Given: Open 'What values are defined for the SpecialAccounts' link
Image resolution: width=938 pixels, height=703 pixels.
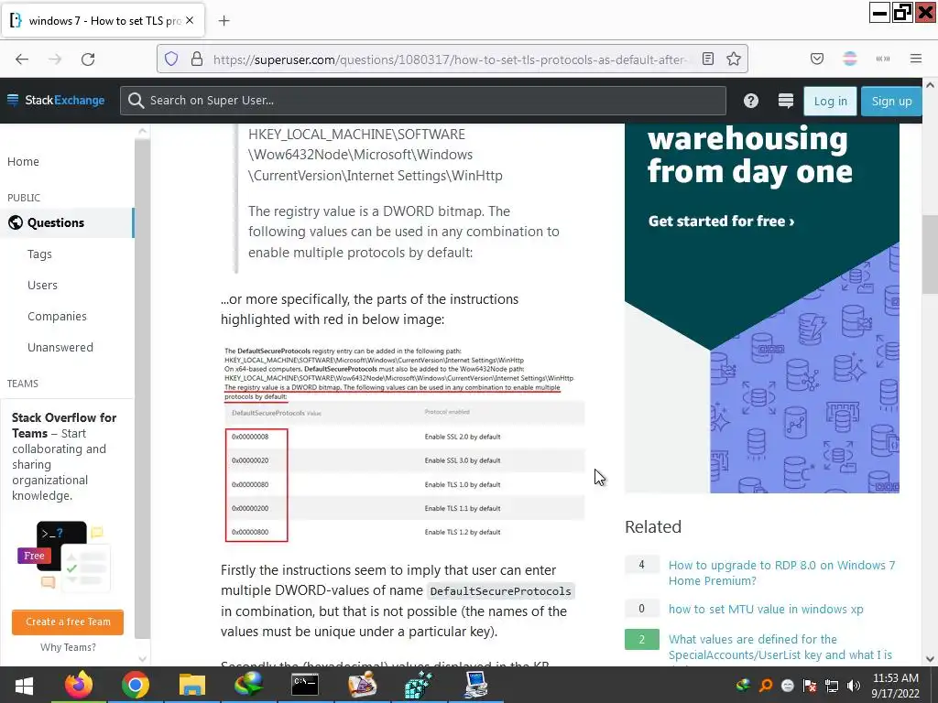Looking at the screenshot, I should 780,647.
